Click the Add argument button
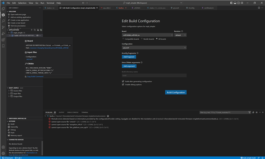Image resolution: width=265 pixels, height=159 pixels. point(129,66)
